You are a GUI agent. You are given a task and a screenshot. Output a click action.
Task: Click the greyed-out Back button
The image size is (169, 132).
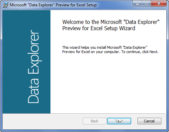(x=95, y=121)
